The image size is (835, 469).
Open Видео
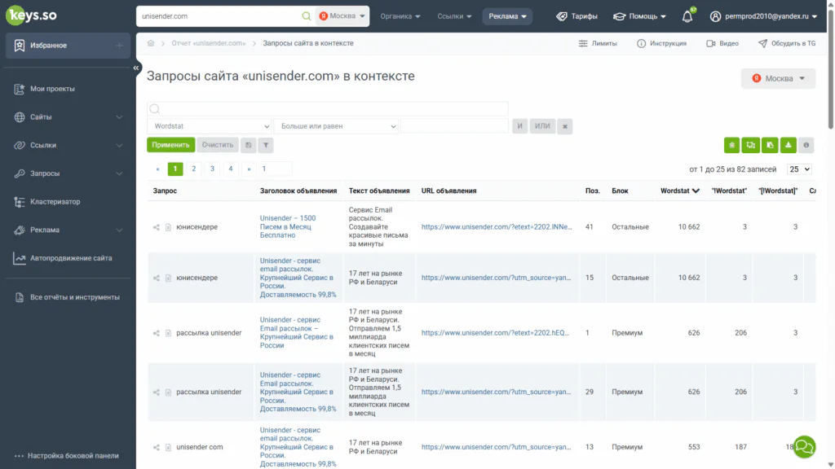click(x=722, y=44)
